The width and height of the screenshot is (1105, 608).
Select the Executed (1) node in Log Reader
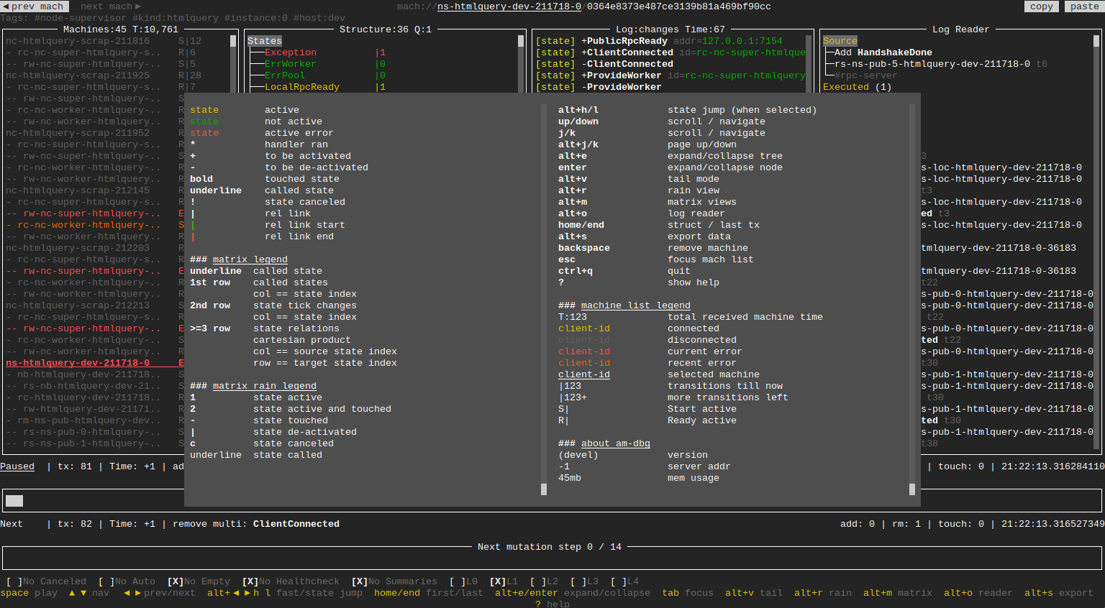858,87
